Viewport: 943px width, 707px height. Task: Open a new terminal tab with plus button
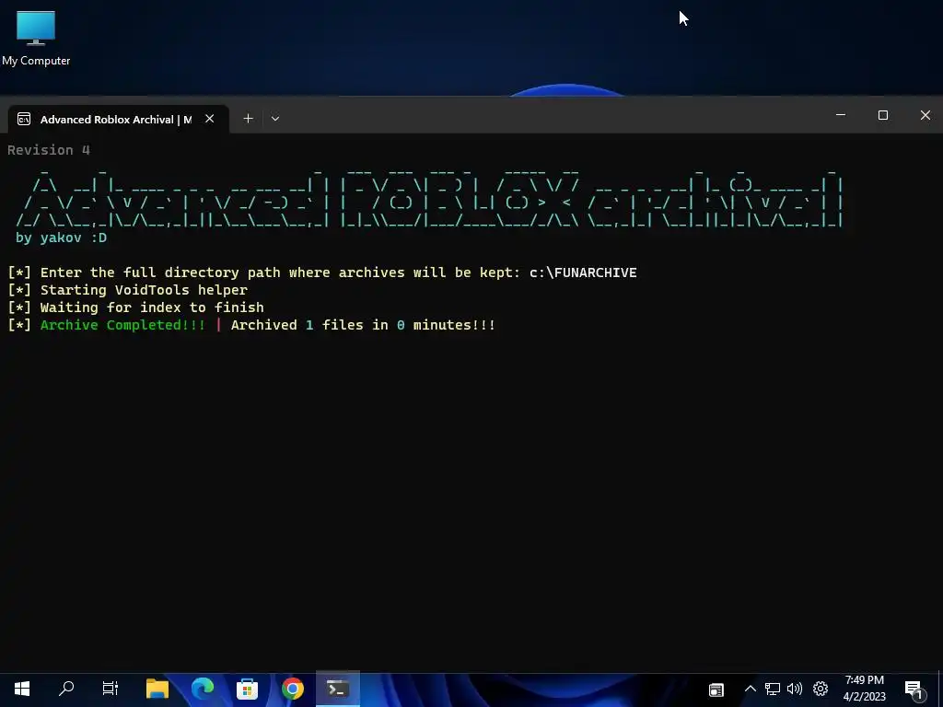coord(248,119)
